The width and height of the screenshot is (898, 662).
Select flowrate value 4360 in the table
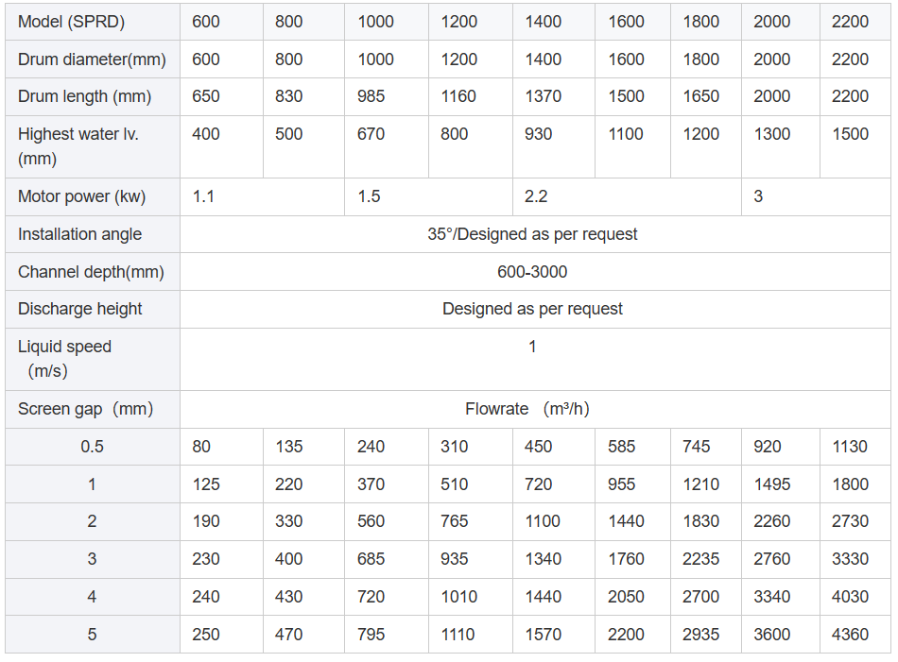[850, 635]
